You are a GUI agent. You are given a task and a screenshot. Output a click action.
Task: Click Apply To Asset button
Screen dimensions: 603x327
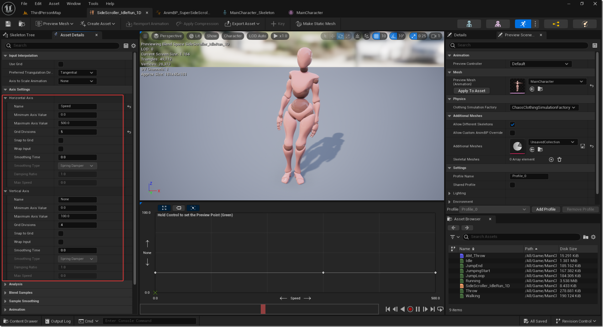click(x=471, y=91)
